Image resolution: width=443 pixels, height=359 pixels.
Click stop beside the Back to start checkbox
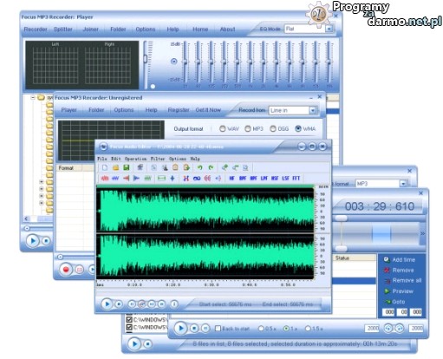point(194,329)
